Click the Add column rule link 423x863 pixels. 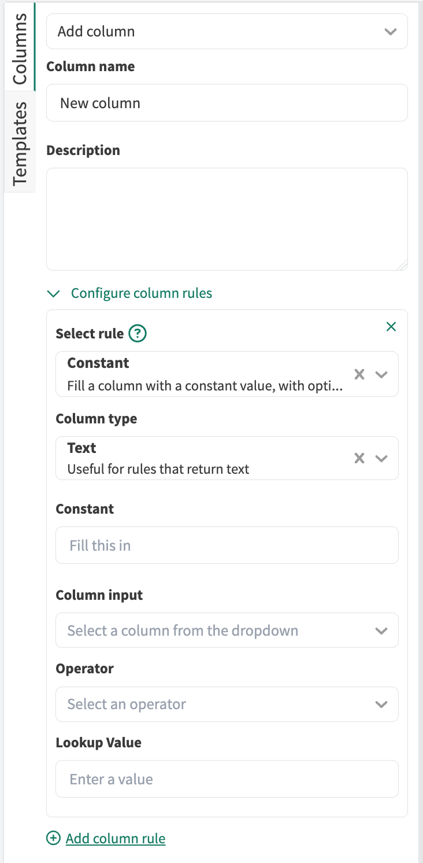pos(116,838)
